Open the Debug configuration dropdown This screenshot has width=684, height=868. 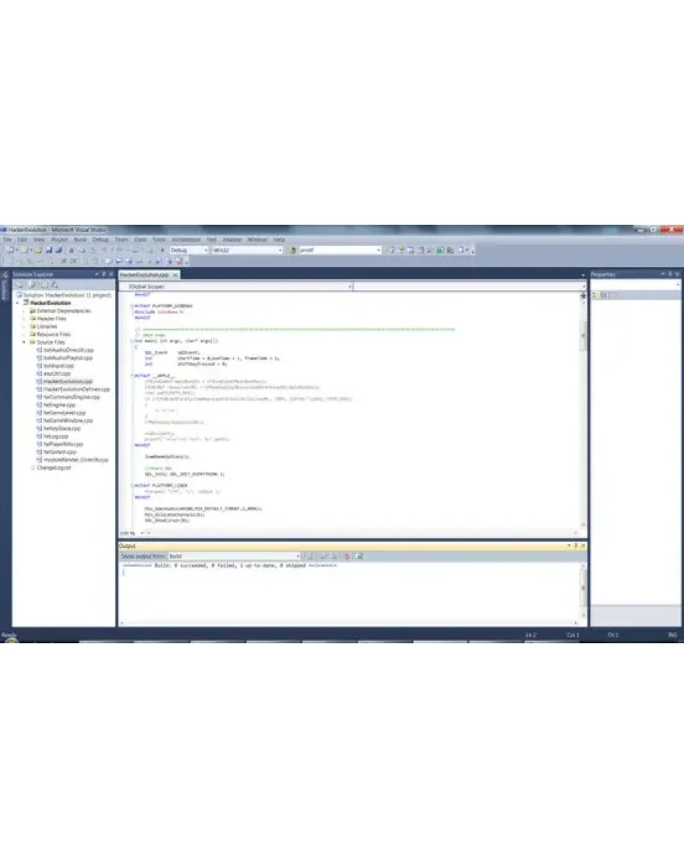coord(189,250)
